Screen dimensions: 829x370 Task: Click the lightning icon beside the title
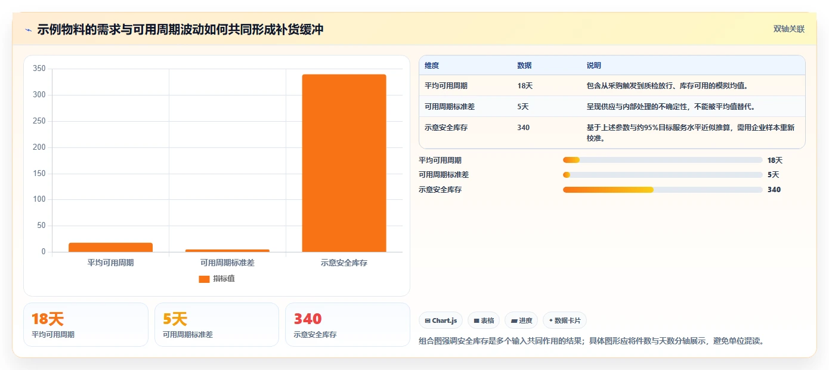point(28,30)
